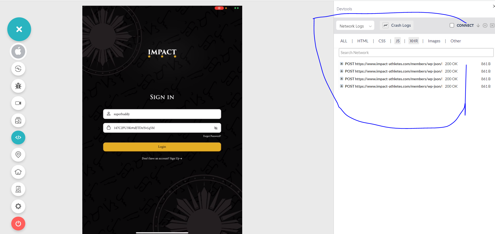Toggle the devtools code icon
The height and width of the screenshot is (234, 495).
[18, 137]
